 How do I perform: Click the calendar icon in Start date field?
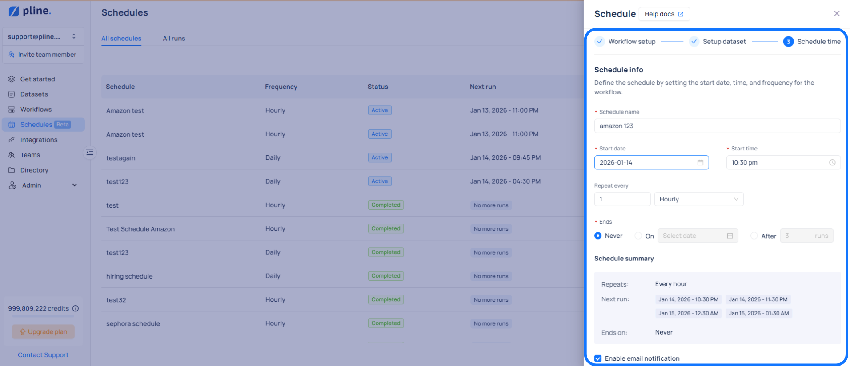click(700, 163)
